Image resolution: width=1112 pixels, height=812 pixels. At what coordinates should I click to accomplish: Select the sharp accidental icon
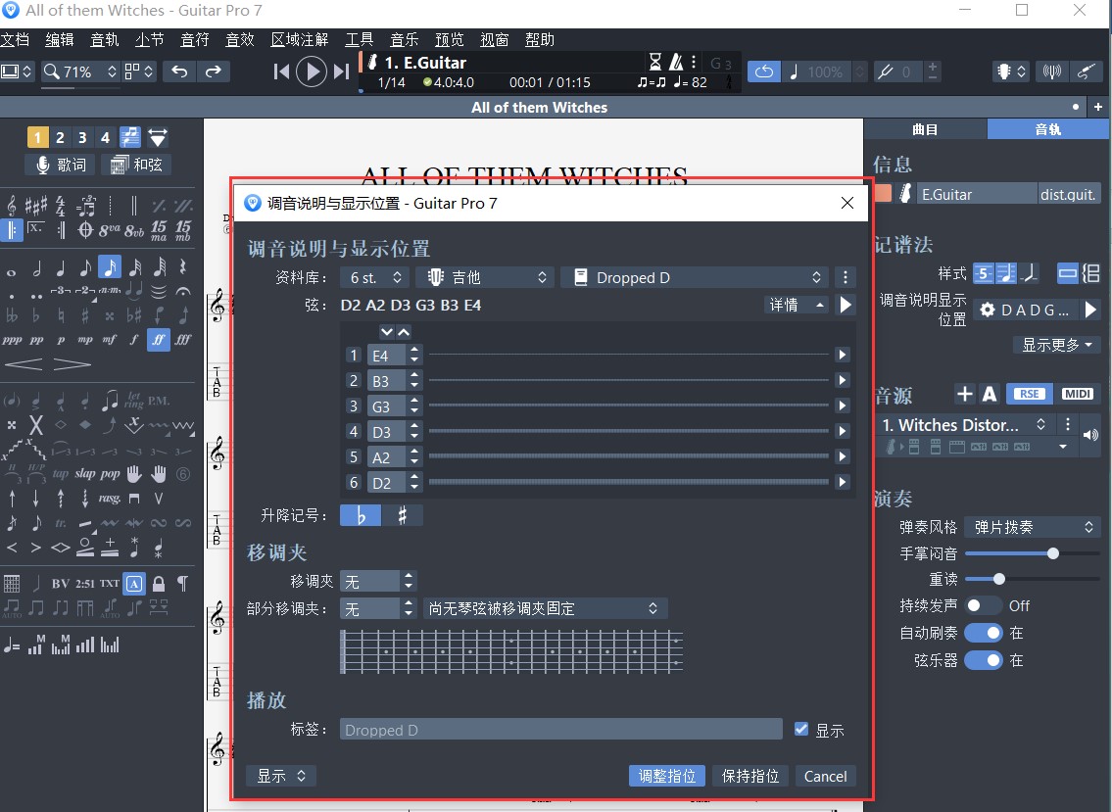point(86,314)
